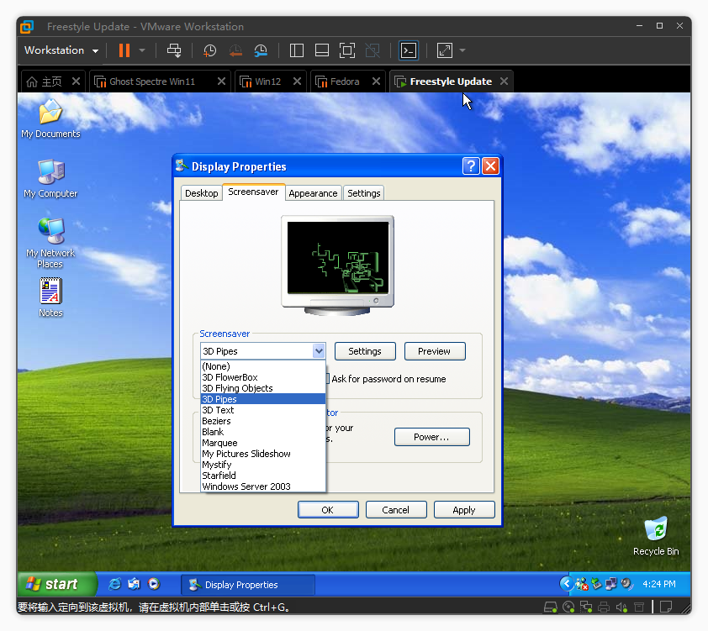Open the snapshot manager wrench icon
Viewport: 708px width, 631px height.
tap(261, 50)
